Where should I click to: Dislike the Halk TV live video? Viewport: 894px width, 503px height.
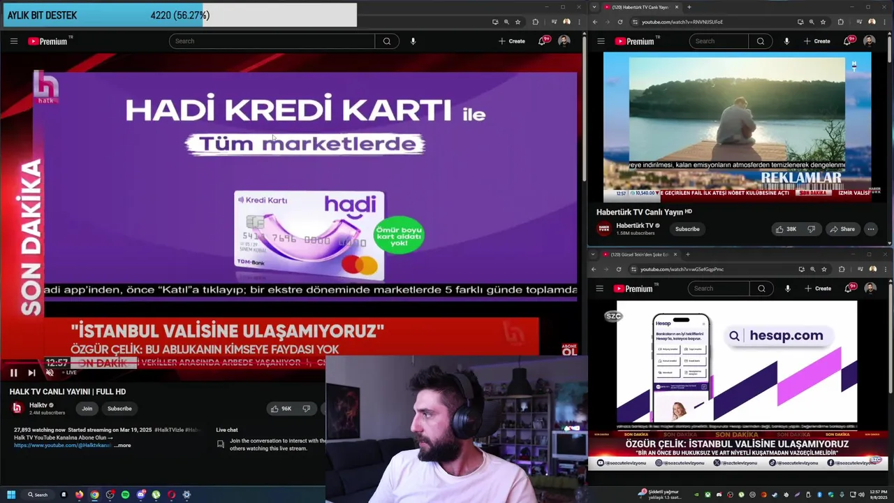[x=306, y=409]
